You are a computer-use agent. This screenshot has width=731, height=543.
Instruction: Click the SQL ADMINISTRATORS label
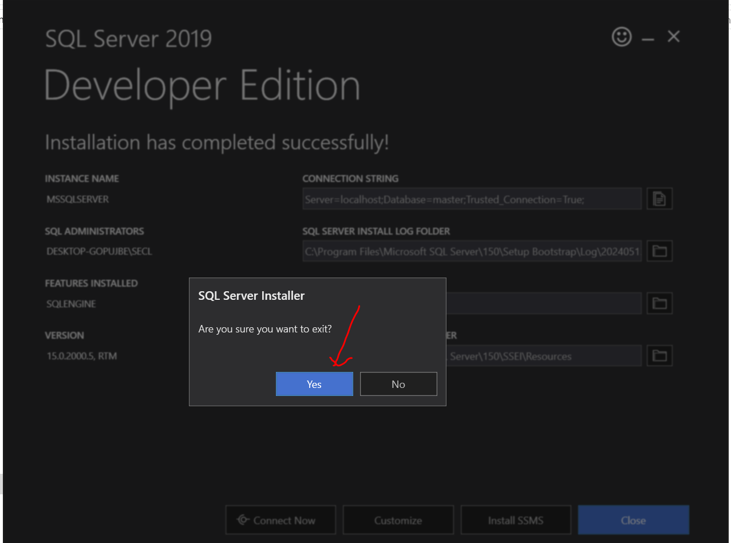click(94, 231)
